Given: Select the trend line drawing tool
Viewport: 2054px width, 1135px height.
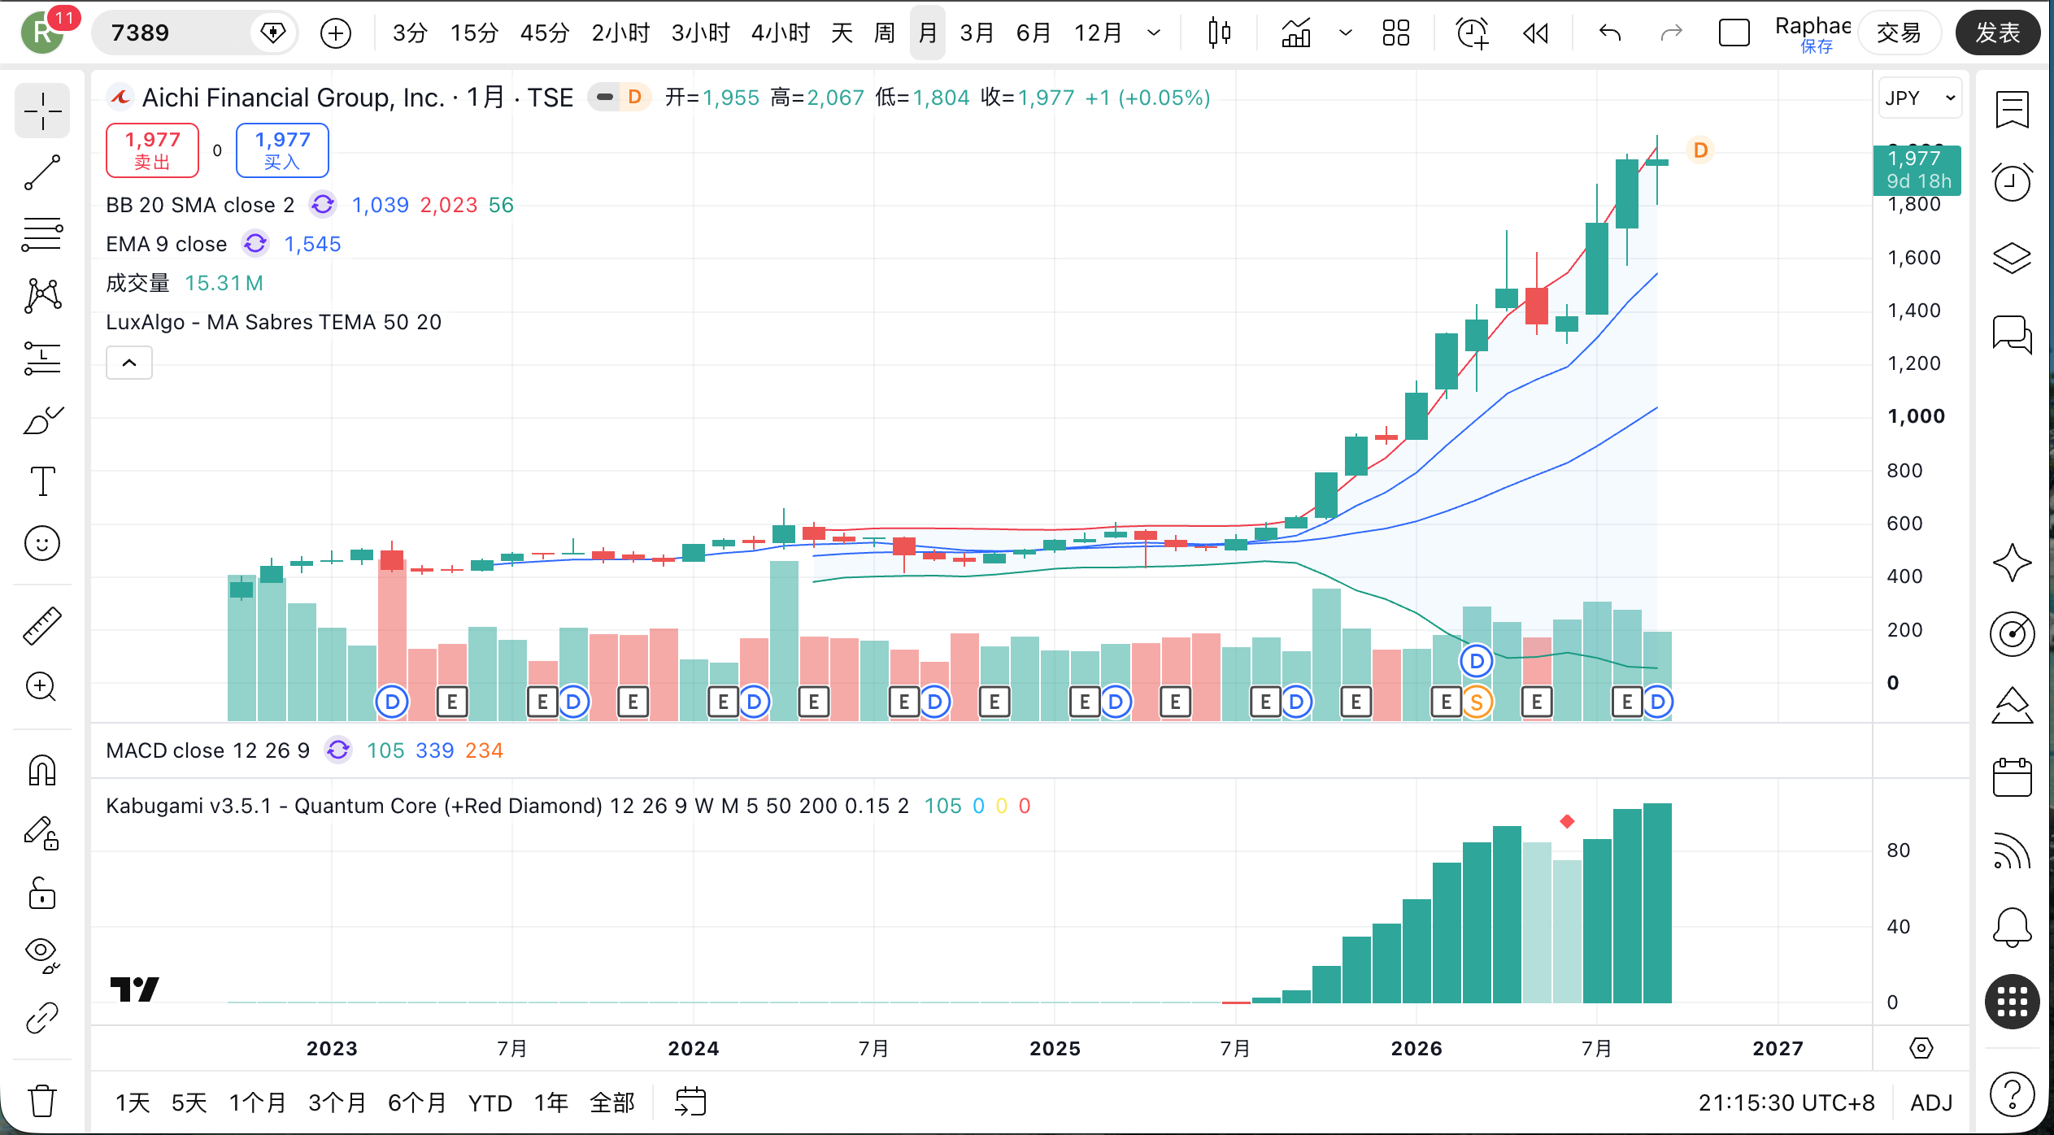Looking at the screenshot, I should point(42,172).
